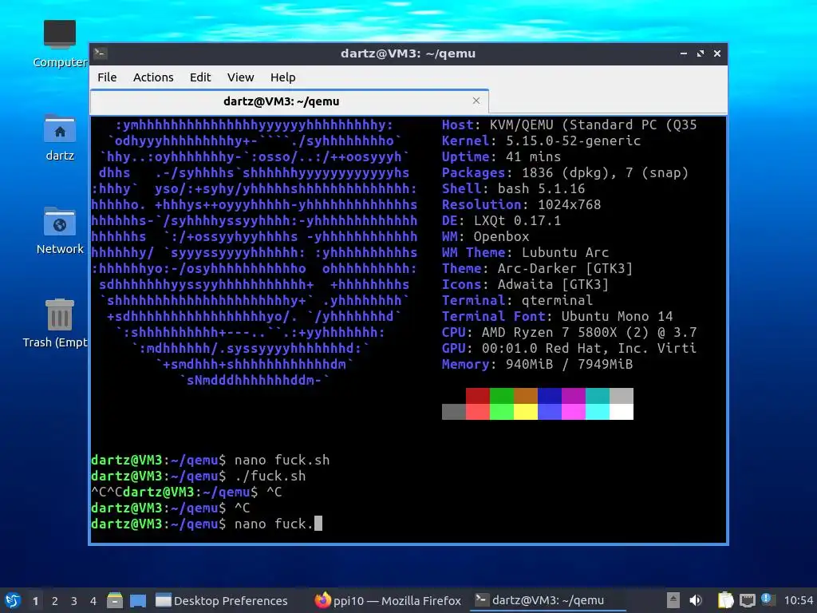Click the "Packages: 1836 (dpkg)" line

point(566,172)
